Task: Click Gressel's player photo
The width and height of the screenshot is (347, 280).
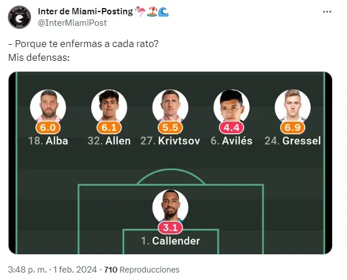Action: (x=293, y=106)
